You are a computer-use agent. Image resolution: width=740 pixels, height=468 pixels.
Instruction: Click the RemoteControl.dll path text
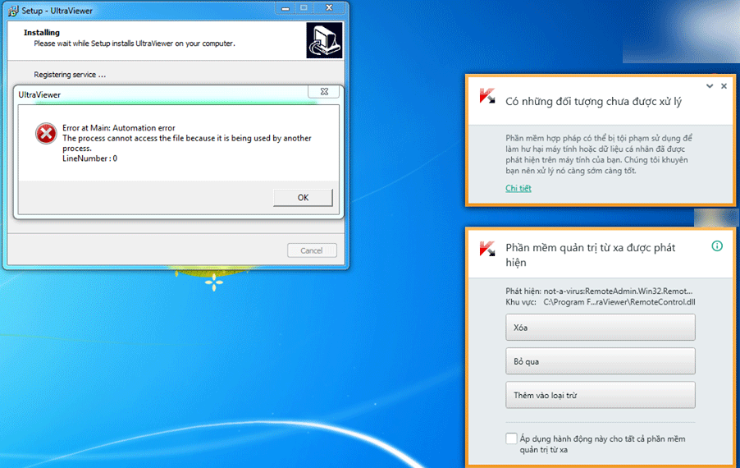pos(619,302)
